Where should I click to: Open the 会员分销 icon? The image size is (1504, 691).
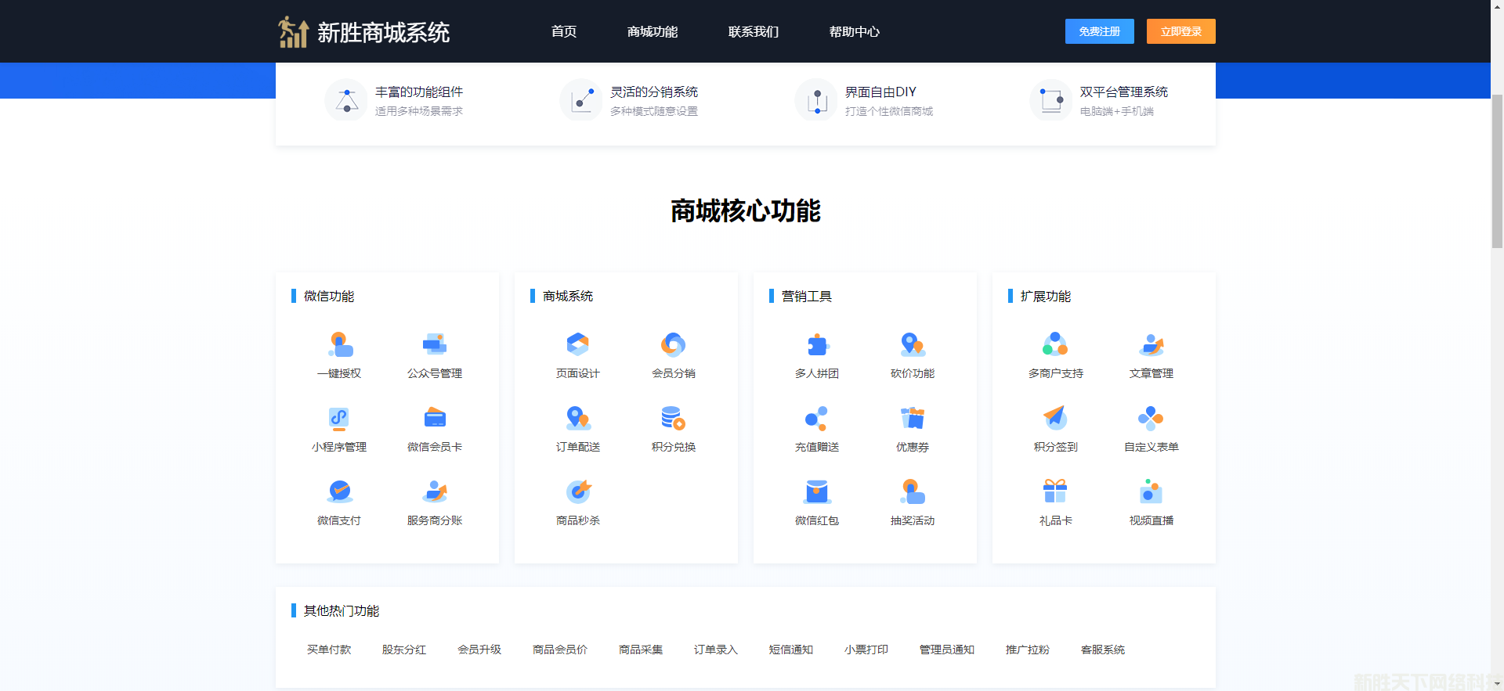click(x=674, y=344)
